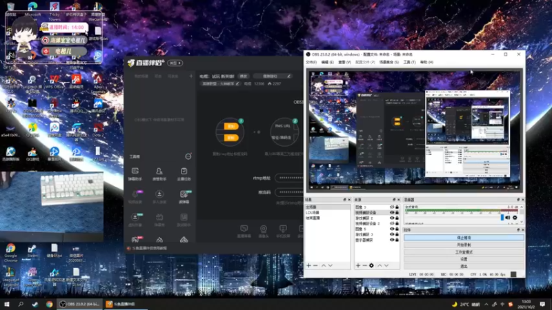The image size is (552, 310).
Task: Click the OBS preview canvas
Action: [415, 131]
